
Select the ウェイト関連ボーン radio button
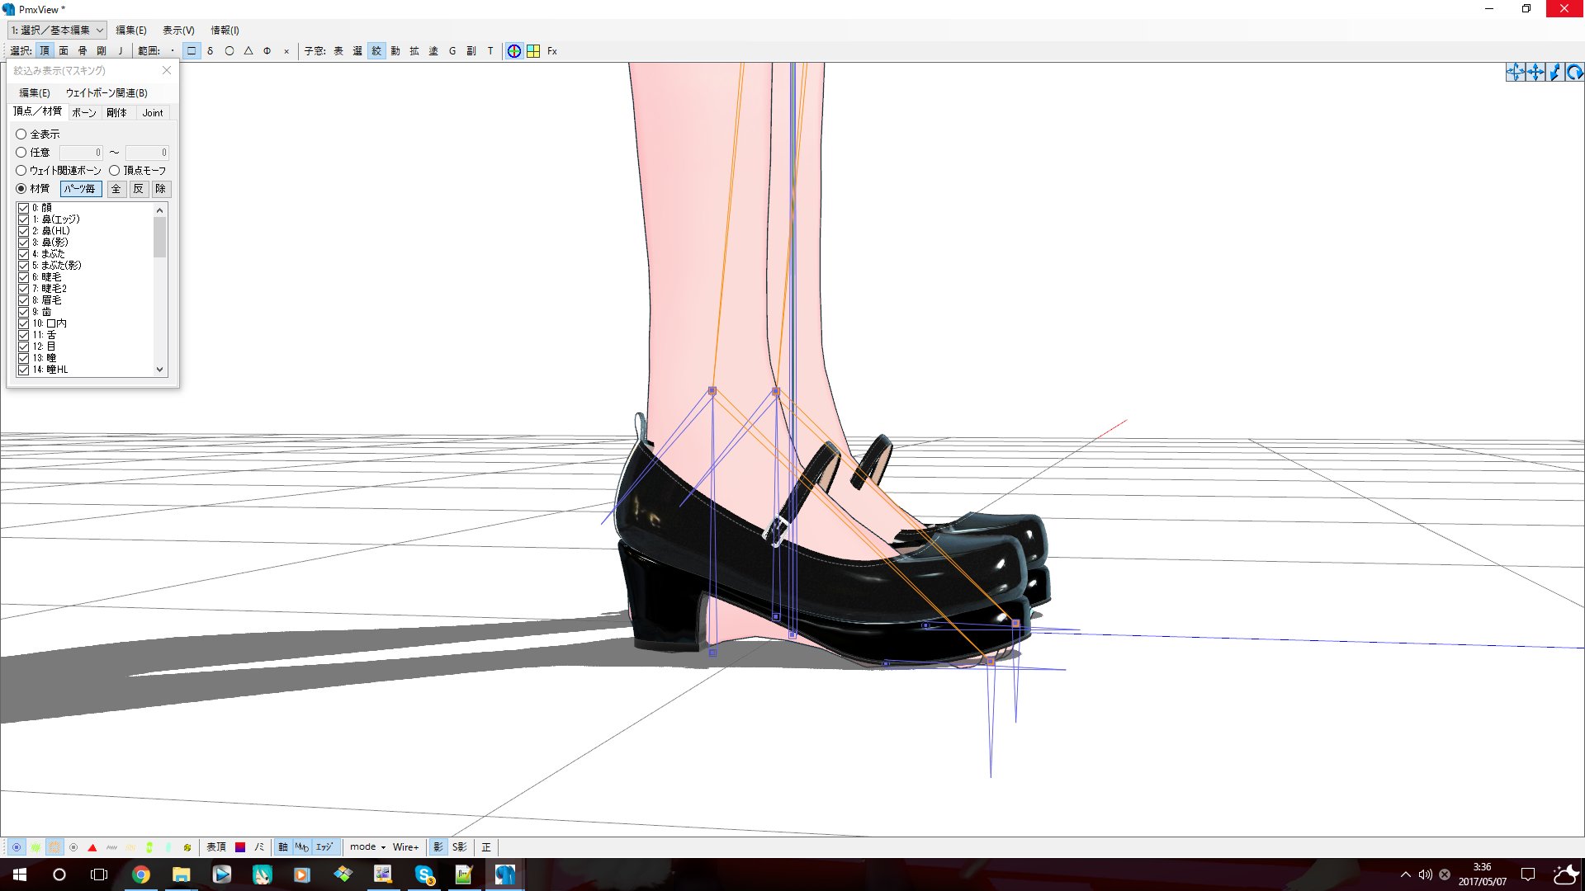(x=21, y=171)
